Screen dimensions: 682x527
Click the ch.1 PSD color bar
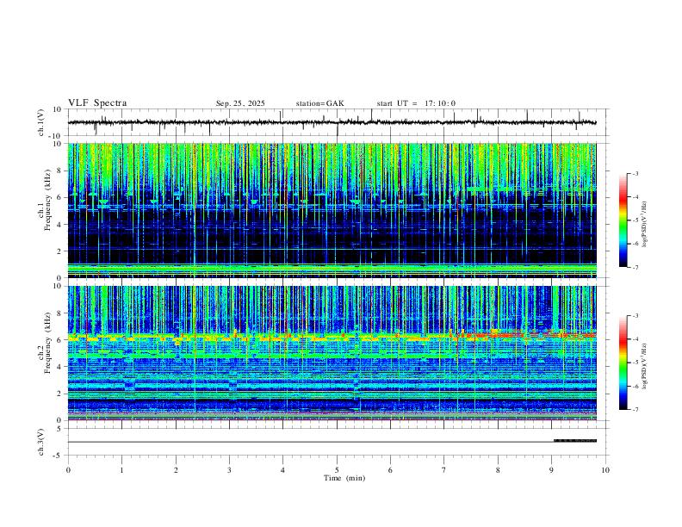(x=623, y=220)
